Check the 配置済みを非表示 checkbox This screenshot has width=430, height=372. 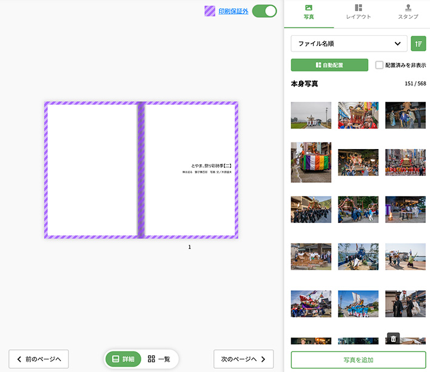click(x=379, y=65)
